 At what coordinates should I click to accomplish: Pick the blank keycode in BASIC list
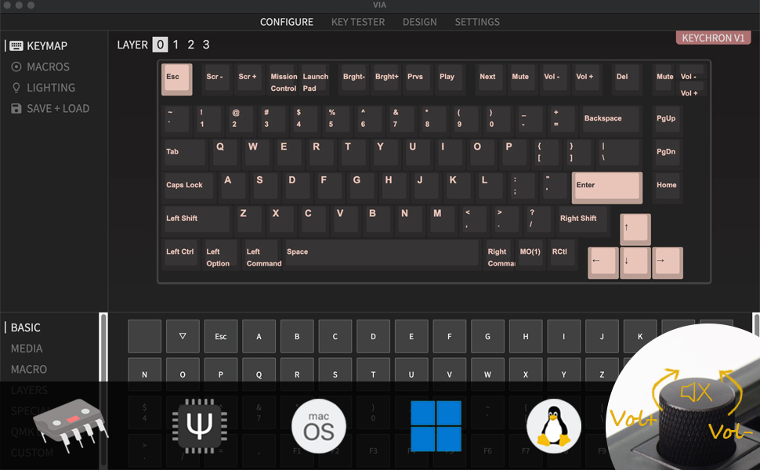pos(144,336)
